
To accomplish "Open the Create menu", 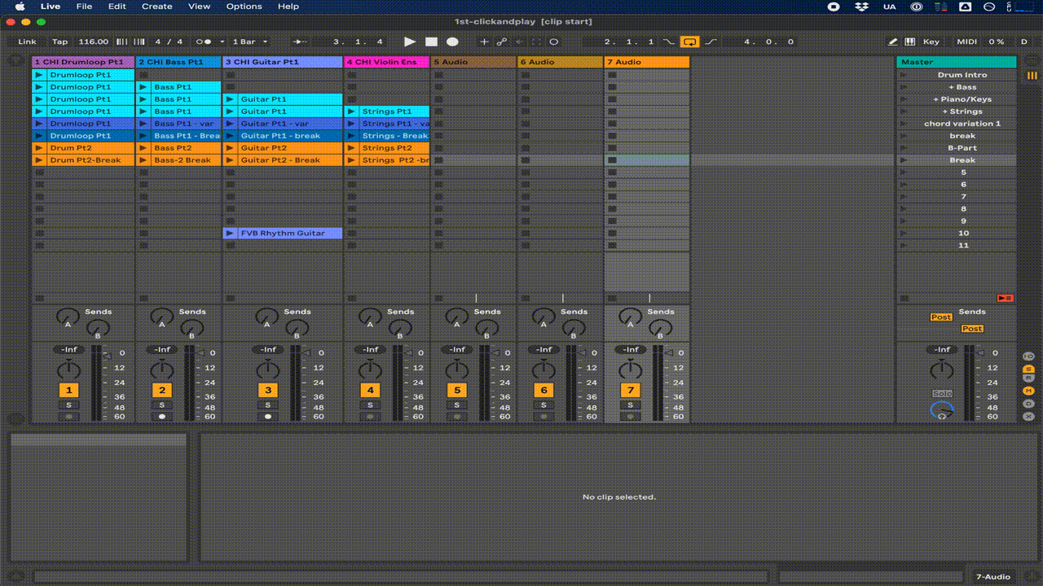I will [x=156, y=7].
